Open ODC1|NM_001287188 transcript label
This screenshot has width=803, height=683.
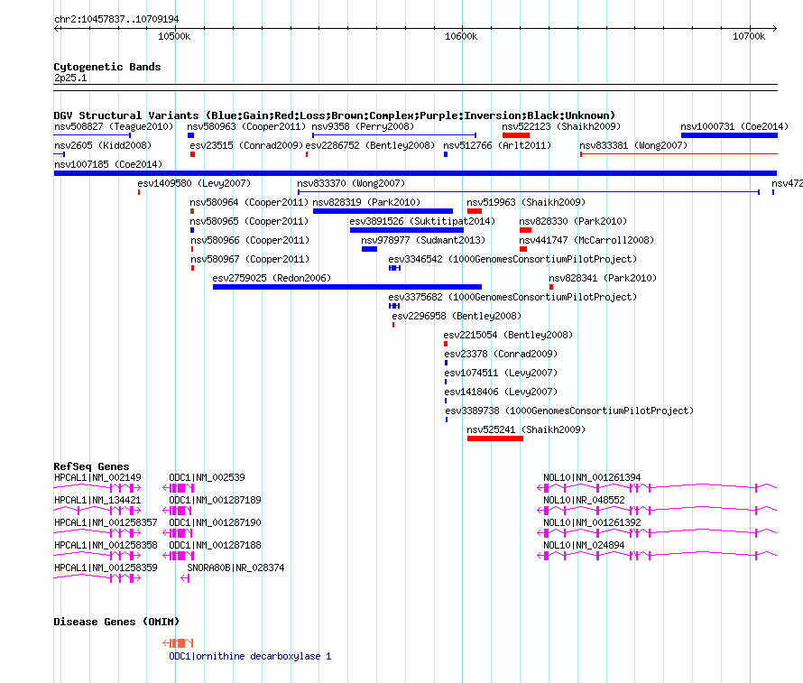[x=215, y=545]
